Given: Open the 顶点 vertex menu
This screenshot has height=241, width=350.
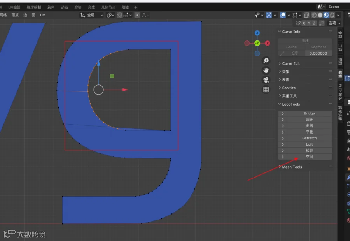Looking at the screenshot, I should (15, 15).
